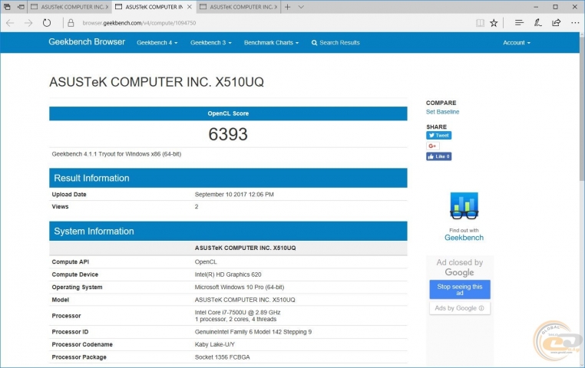
Task: Click the Make a web note pen icon
Action: [537, 23]
